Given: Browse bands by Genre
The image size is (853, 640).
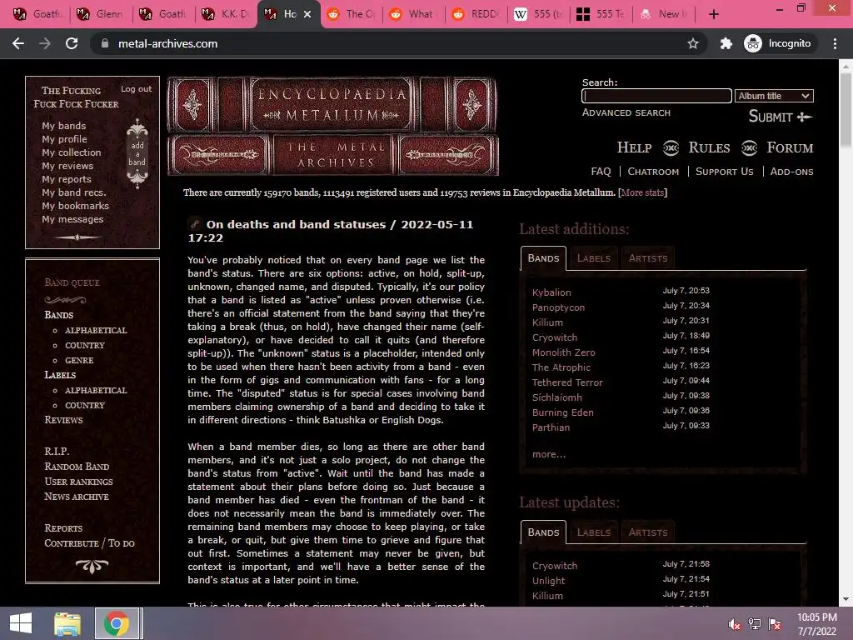Looking at the screenshot, I should (x=79, y=360).
